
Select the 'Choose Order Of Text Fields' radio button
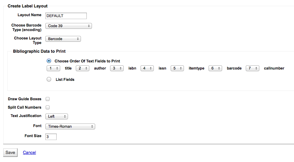click(49, 61)
